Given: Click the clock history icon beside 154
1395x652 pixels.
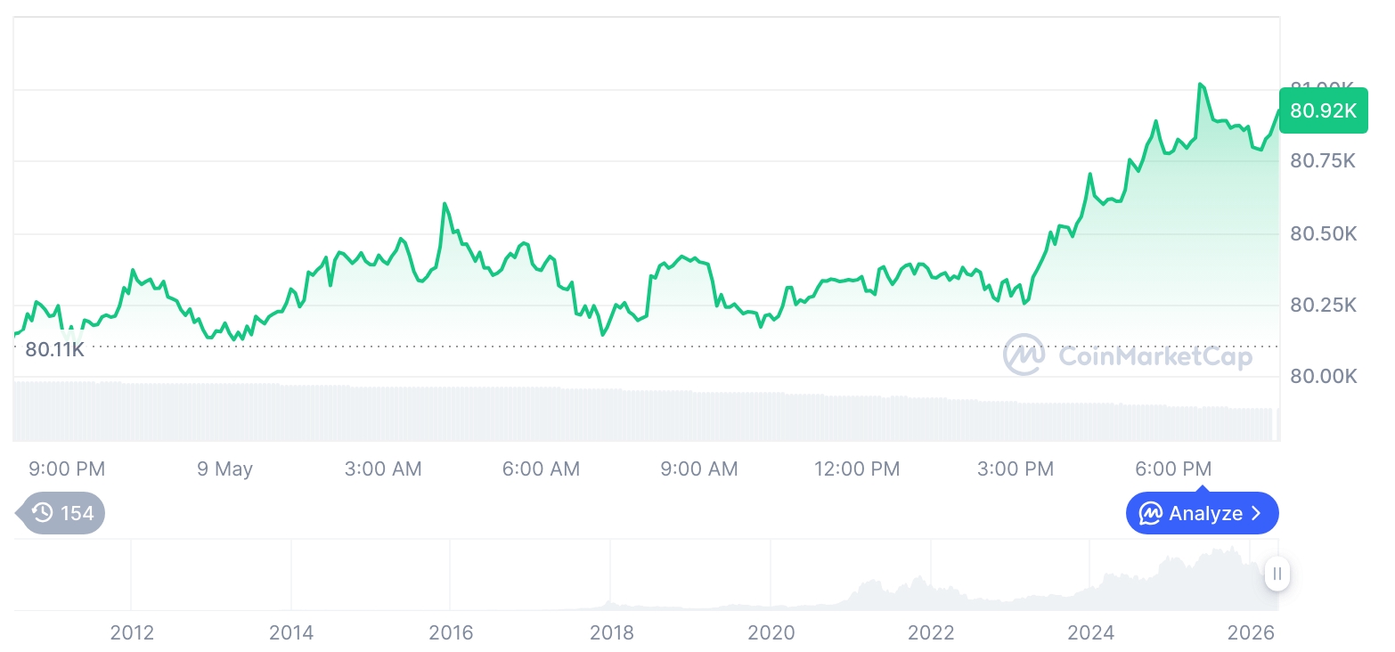Looking at the screenshot, I should pos(42,513).
